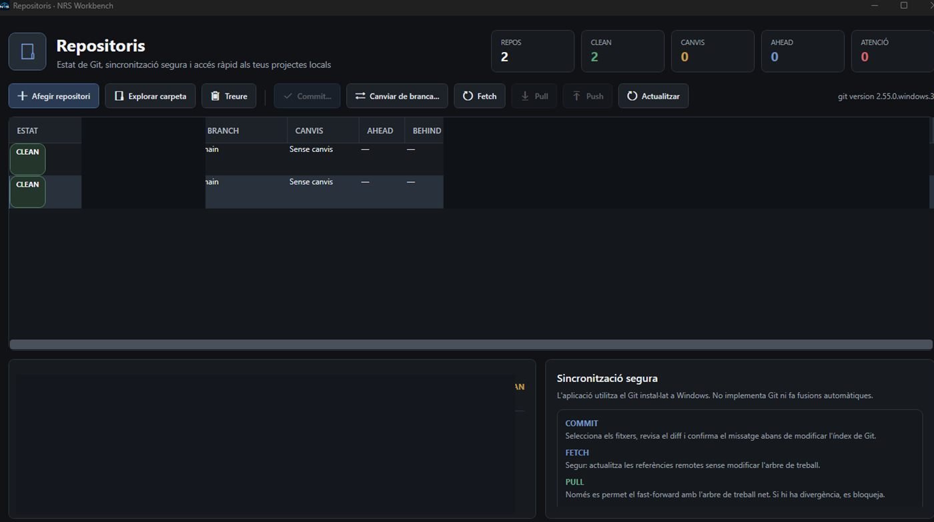Click 'Sense canvis' in the first row
934x522 pixels.
[x=311, y=149]
